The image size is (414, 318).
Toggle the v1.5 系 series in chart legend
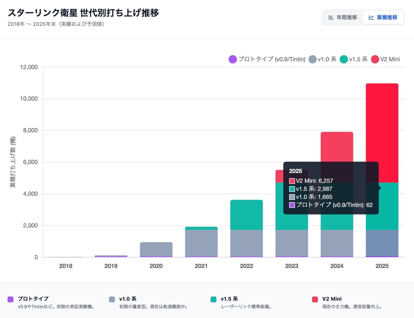[354, 59]
